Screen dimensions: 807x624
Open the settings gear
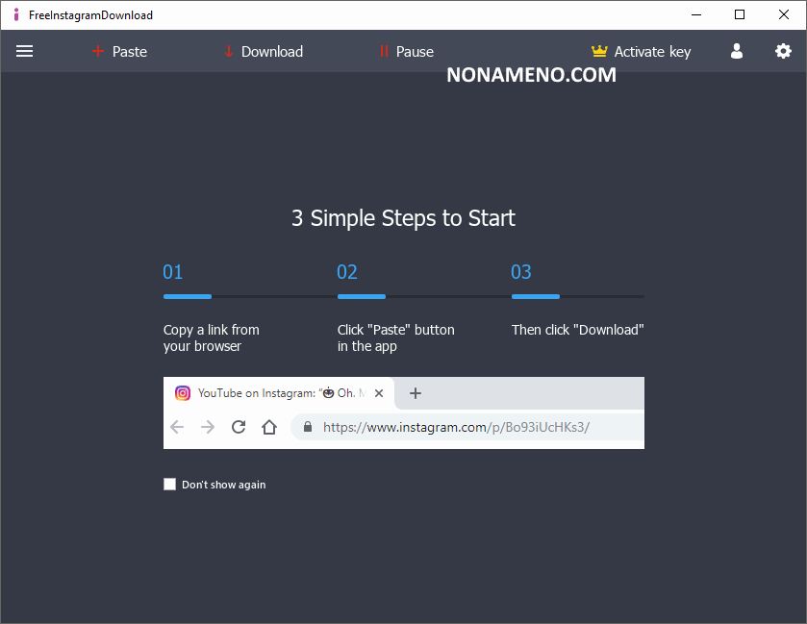click(783, 52)
